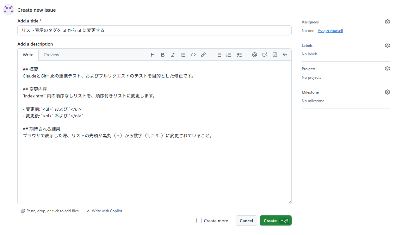Open Projects settings gear
Image resolution: width=396 pixels, height=235 pixels.
(x=387, y=69)
